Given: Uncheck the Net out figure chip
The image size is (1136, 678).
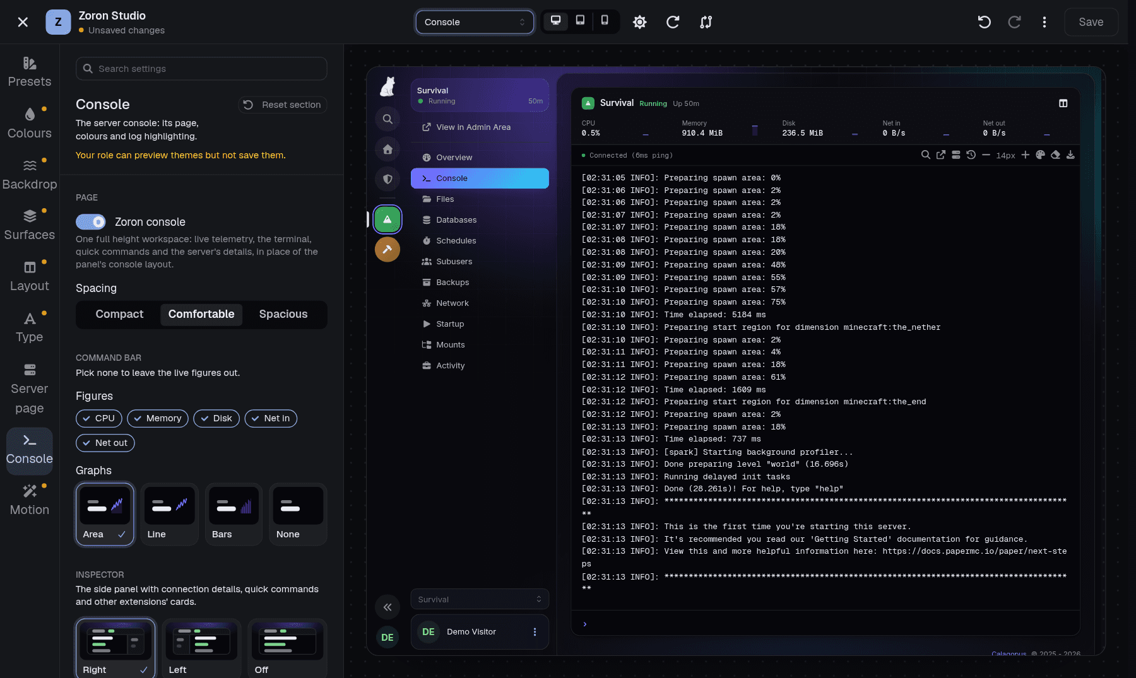Looking at the screenshot, I should [105, 443].
